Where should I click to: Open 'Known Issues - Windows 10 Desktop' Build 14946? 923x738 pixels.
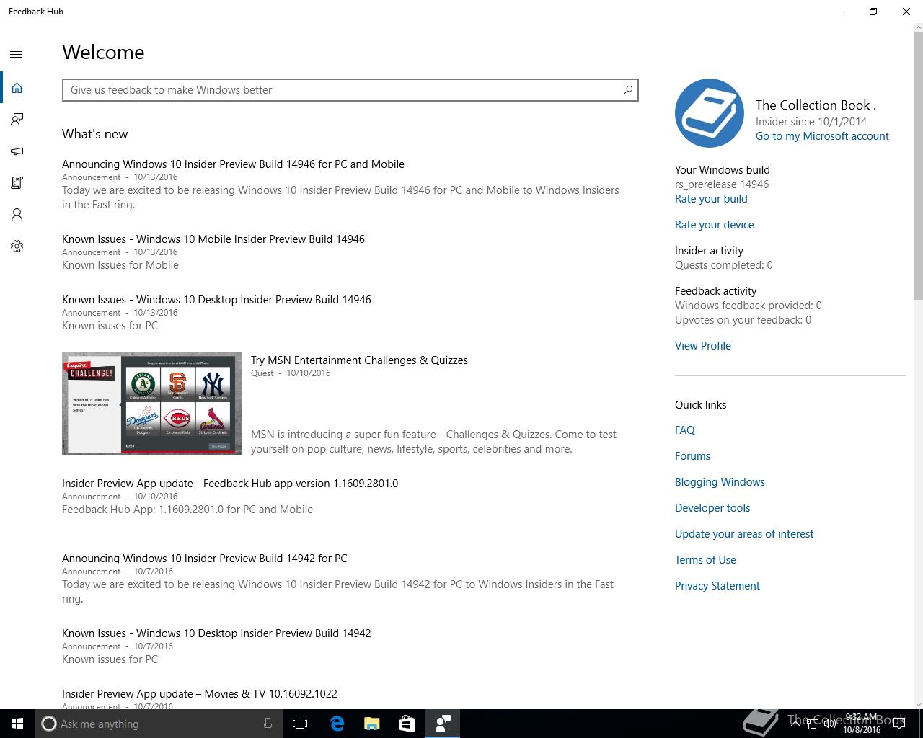tap(216, 300)
